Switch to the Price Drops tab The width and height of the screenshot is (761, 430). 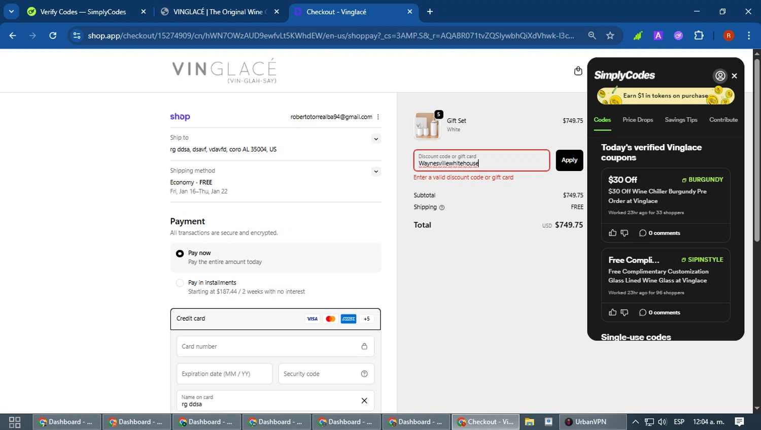point(638,120)
